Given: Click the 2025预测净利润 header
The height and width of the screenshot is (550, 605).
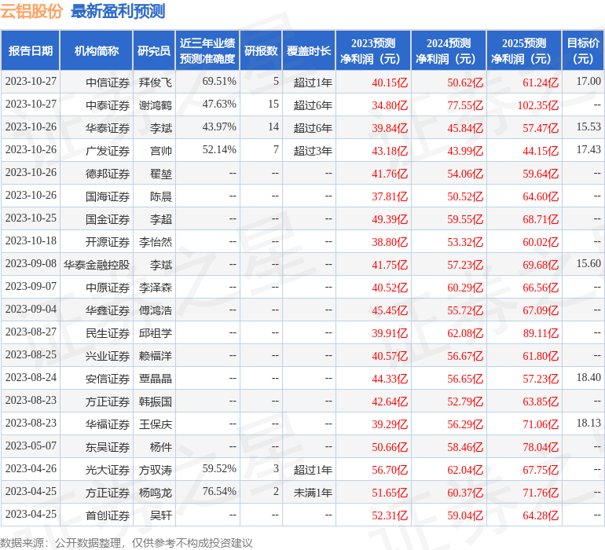Looking at the screenshot, I should 524,50.
